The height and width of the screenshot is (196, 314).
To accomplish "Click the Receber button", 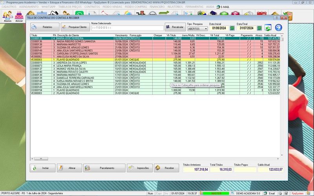I will pos(166,168).
